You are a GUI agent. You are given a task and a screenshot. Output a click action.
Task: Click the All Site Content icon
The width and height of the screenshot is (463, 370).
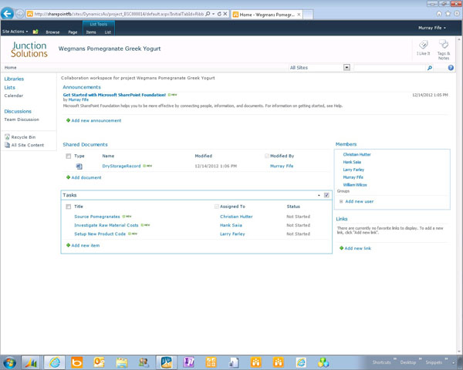(x=7, y=145)
